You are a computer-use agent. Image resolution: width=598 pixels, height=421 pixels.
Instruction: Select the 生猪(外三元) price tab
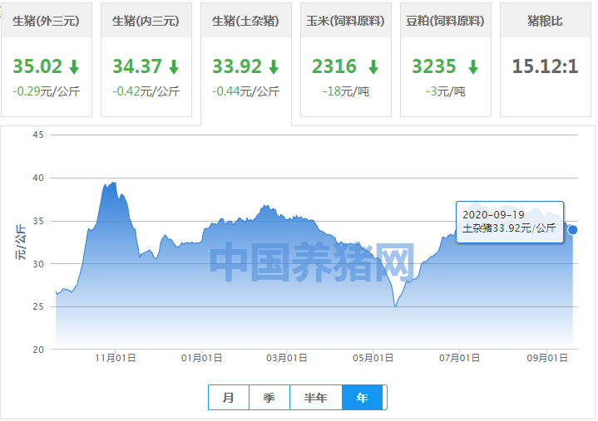coord(47,60)
